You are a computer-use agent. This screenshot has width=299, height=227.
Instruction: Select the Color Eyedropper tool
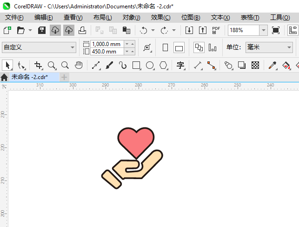click(x=272, y=65)
